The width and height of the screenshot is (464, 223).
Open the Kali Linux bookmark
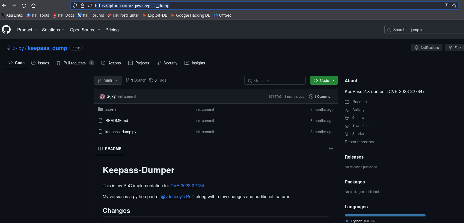pos(12,15)
